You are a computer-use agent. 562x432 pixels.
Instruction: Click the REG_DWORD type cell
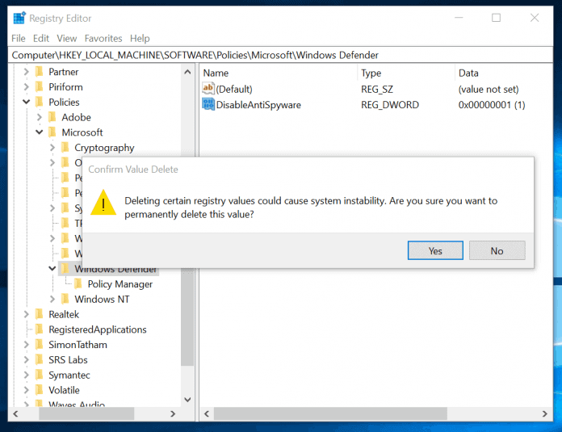389,105
